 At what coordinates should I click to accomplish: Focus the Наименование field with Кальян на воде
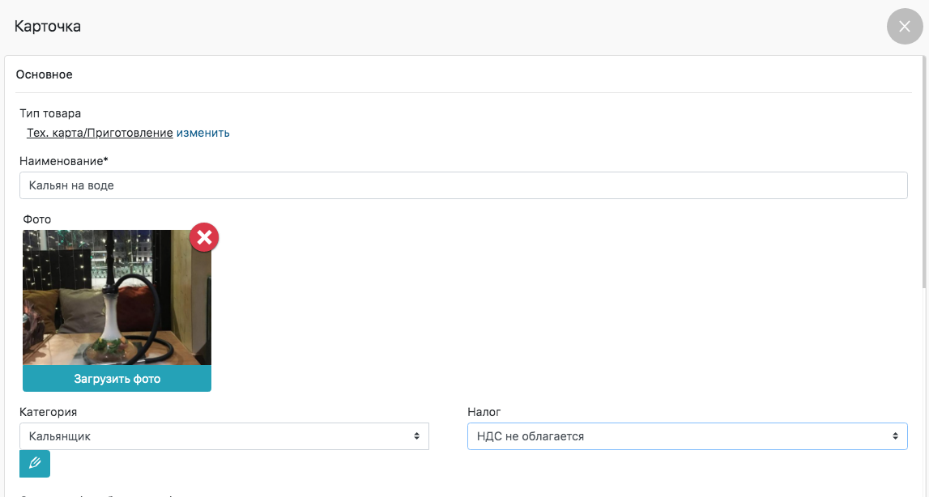463,185
